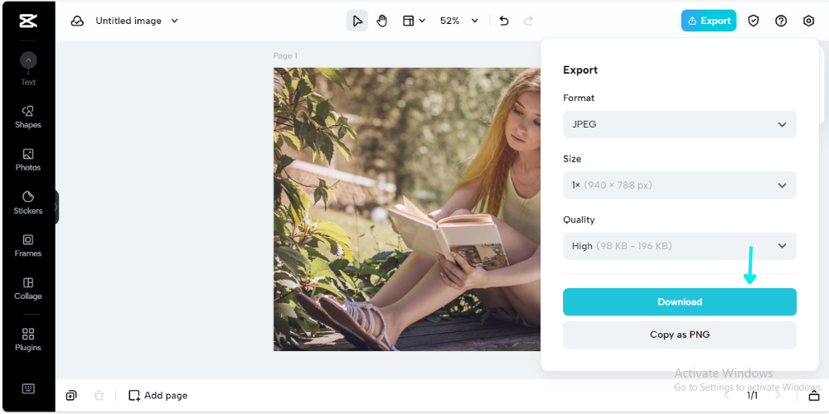
Task: Open the Plugins panel
Action: 28,340
